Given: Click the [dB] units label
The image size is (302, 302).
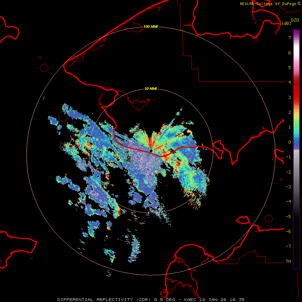Looking at the screenshot, I should 287,23.
